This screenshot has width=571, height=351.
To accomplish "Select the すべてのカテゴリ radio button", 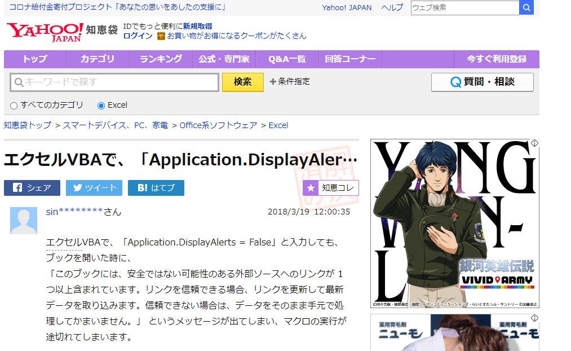I will (x=14, y=106).
